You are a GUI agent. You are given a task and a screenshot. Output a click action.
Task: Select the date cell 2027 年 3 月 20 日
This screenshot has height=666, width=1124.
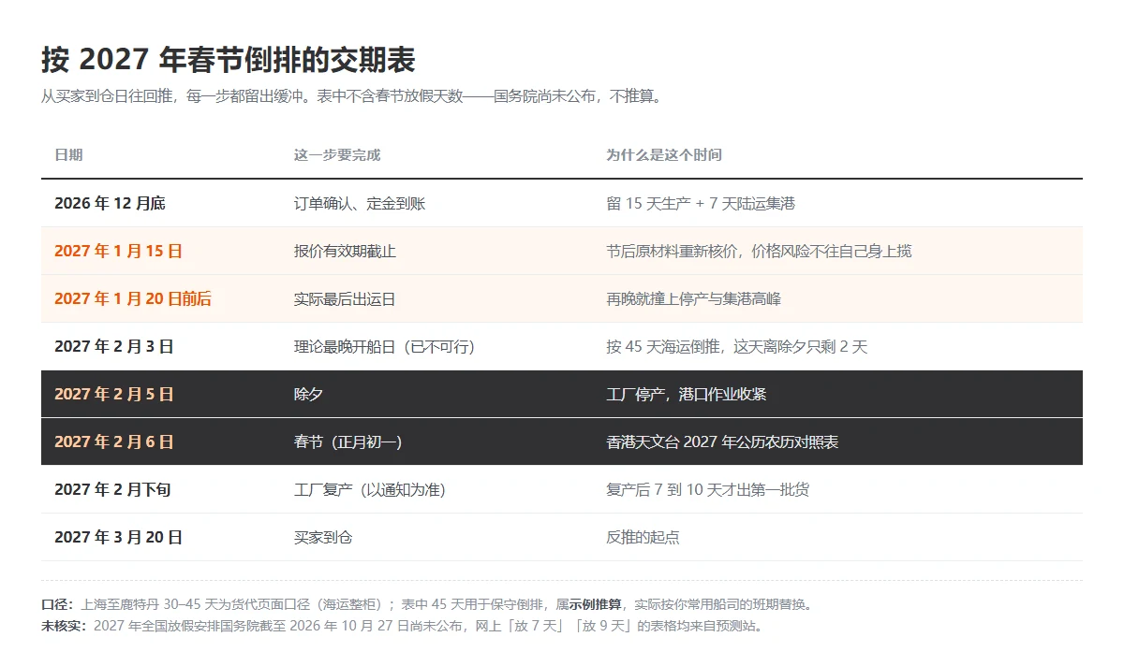tap(118, 537)
